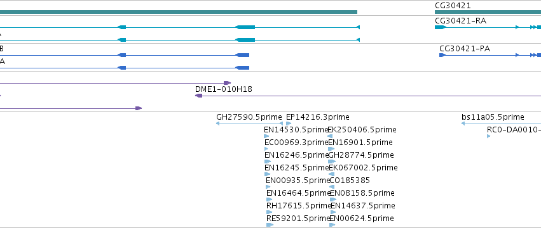
Task: Select the wide exon of the first cyan transcript
Action: pyautogui.click(x=245, y=27)
